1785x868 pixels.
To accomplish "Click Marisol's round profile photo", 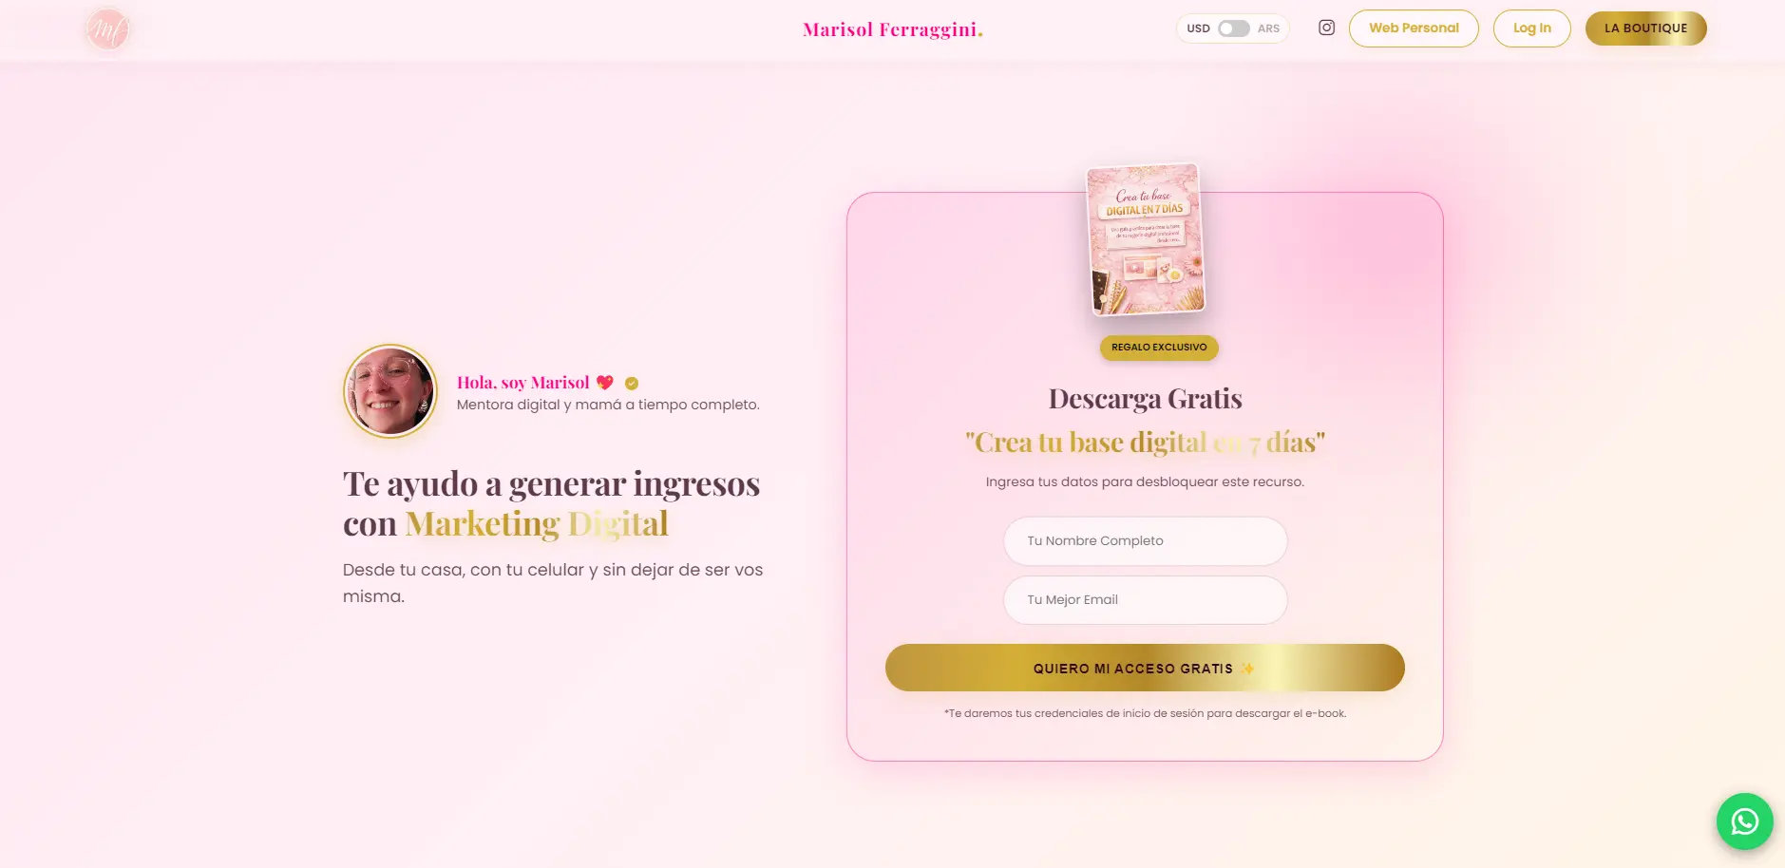I will point(390,391).
